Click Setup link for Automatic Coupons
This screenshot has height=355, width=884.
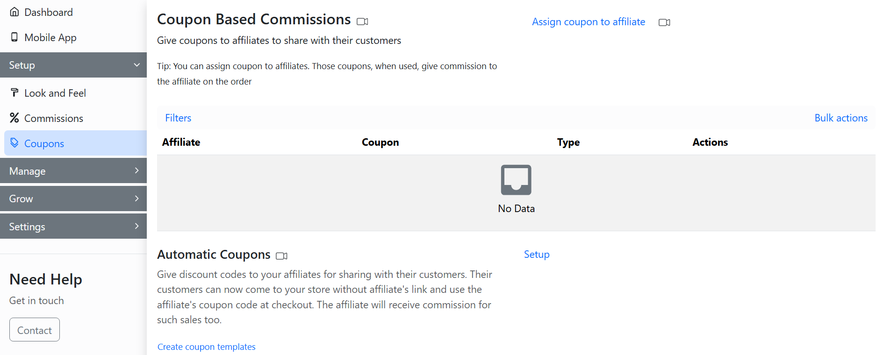pos(536,255)
